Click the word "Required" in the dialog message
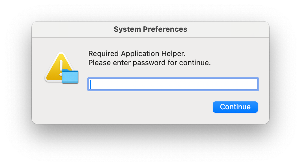 pos(104,54)
